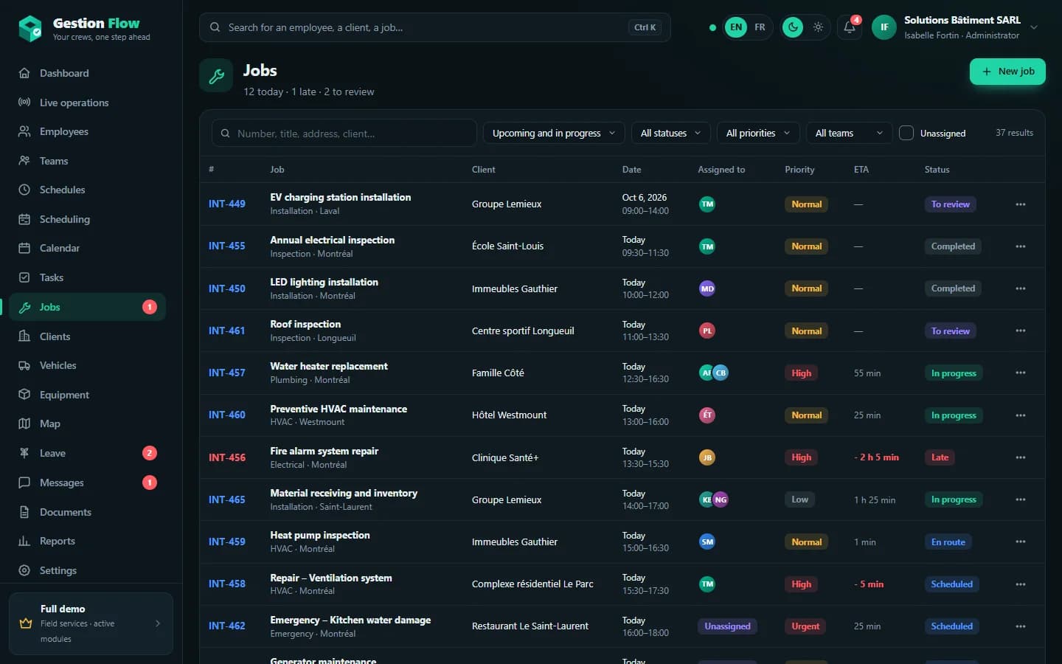Viewport: 1062px width, 664px height.
Task: Open the All teams dropdown
Action: click(849, 133)
